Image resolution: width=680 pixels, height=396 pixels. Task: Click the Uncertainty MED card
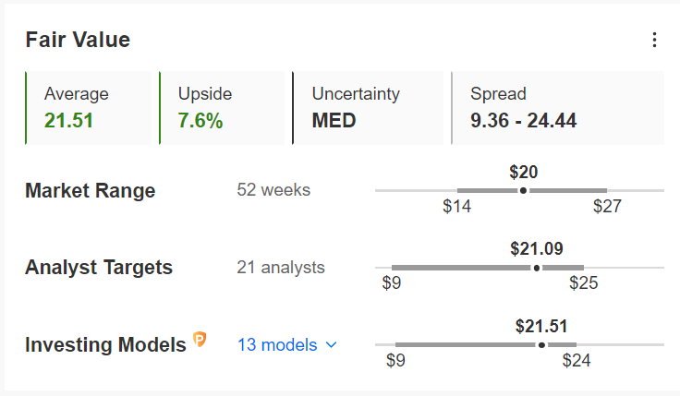pyautogui.click(x=368, y=108)
